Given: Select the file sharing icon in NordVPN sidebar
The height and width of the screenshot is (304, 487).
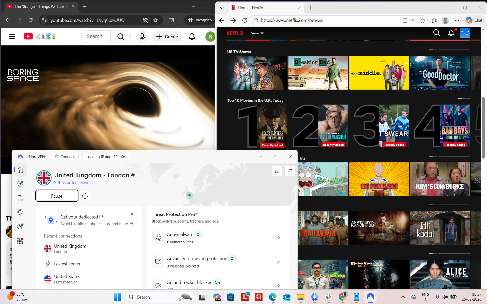Looking at the screenshot, I should pos(20,198).
